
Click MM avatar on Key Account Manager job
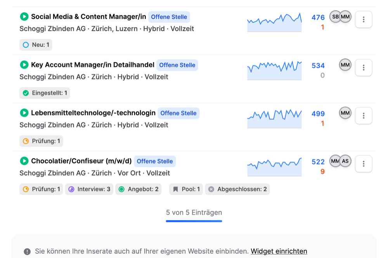pos(345,65)
